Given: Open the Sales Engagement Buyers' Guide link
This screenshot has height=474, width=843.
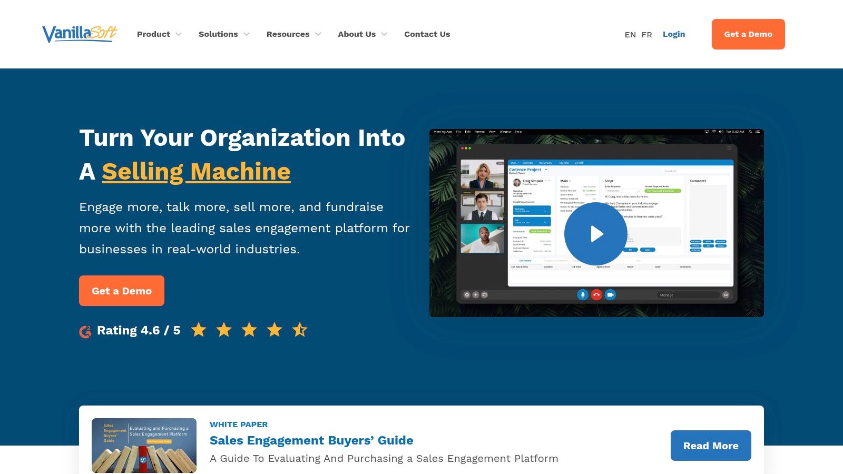Looking at the screenshot, I should click(311, 440).
